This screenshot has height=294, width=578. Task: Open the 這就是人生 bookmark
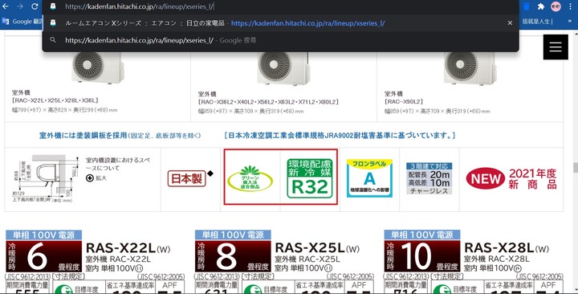click(x=537, y=22)
